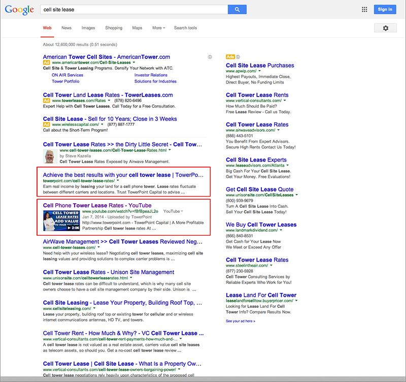Open the Dirty Little Secret result
Screen dimensions: 406x382
(x=122, y=144)
